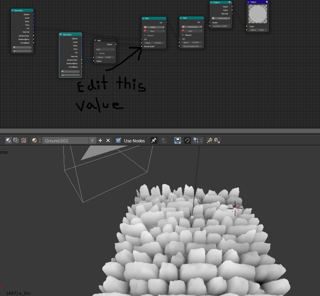320x296 pixels.
Task: Unlink bld.dudds texture in the Texture node
Action: (x=229, y=18)
